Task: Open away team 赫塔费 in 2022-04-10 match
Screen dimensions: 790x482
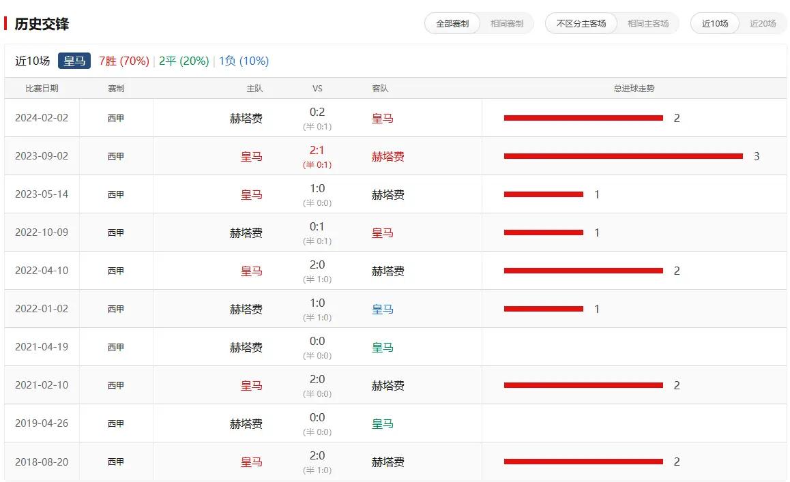Action: pyautogui.click(x=388, y=271)
